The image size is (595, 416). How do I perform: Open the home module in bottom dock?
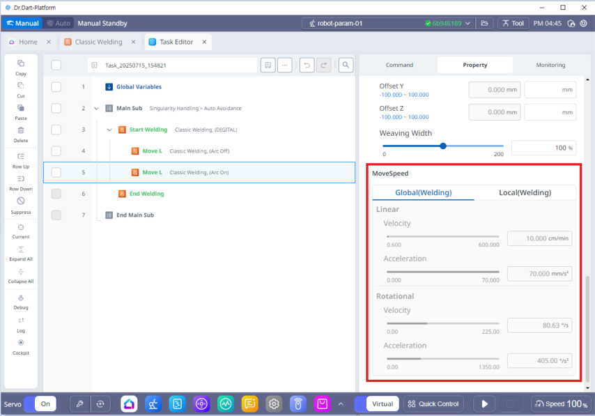click(129, 403)
